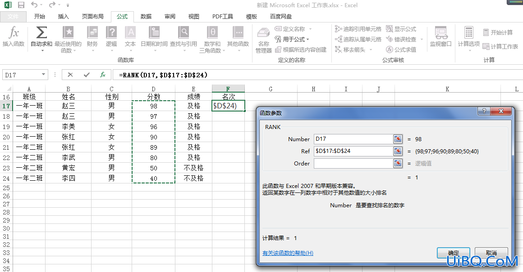Expand the Name Box dropdown arrow
The height and width of the screenshot is (272, 523).
pos(43,75)
